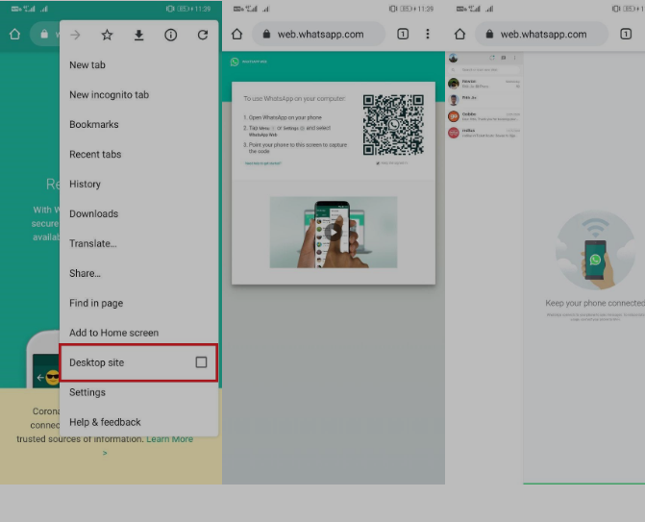Tap web.whatsapp.com address bar on right screen

[x=542, y=35]
